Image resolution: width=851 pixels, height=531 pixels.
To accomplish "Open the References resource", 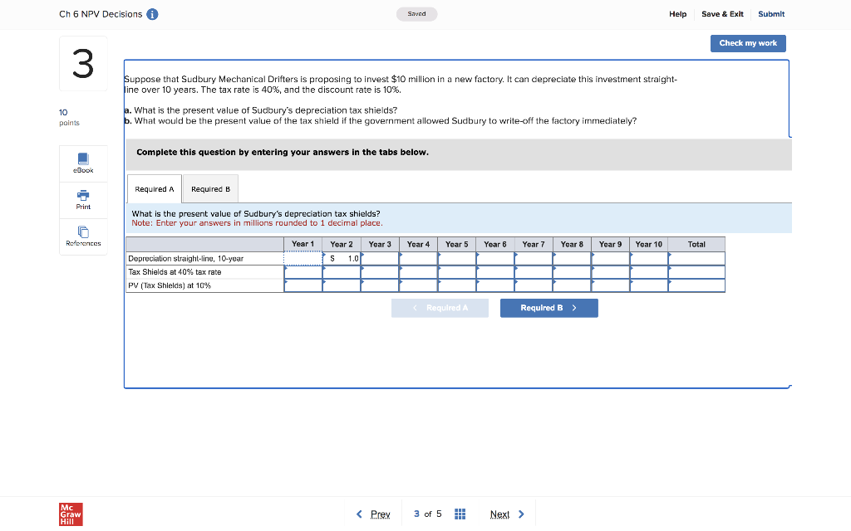I will click(x=82, y=236).
